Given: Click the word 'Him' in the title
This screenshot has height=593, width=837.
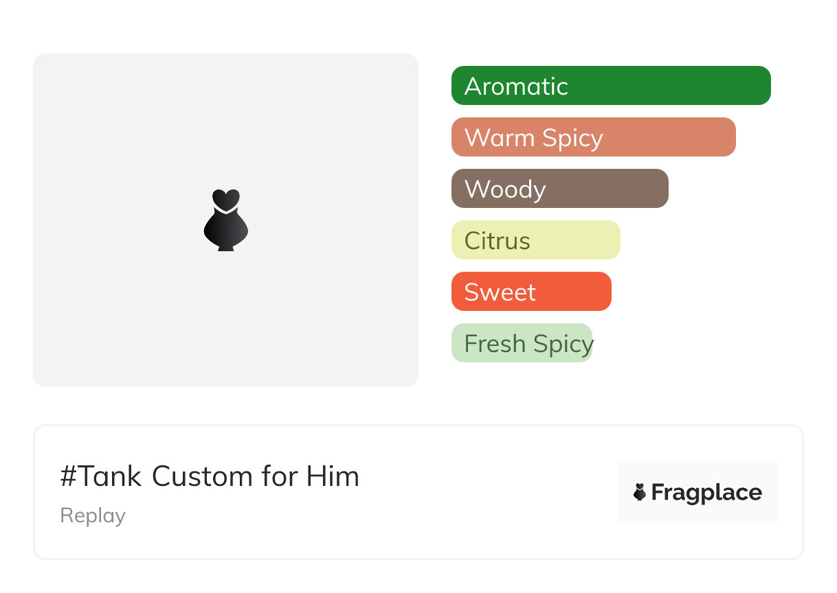Looking at the screenshot, I should (333, 476).
